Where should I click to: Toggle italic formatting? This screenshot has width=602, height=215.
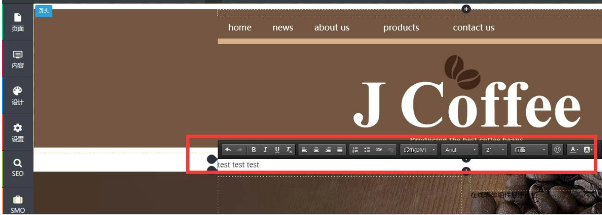point(265,150)
